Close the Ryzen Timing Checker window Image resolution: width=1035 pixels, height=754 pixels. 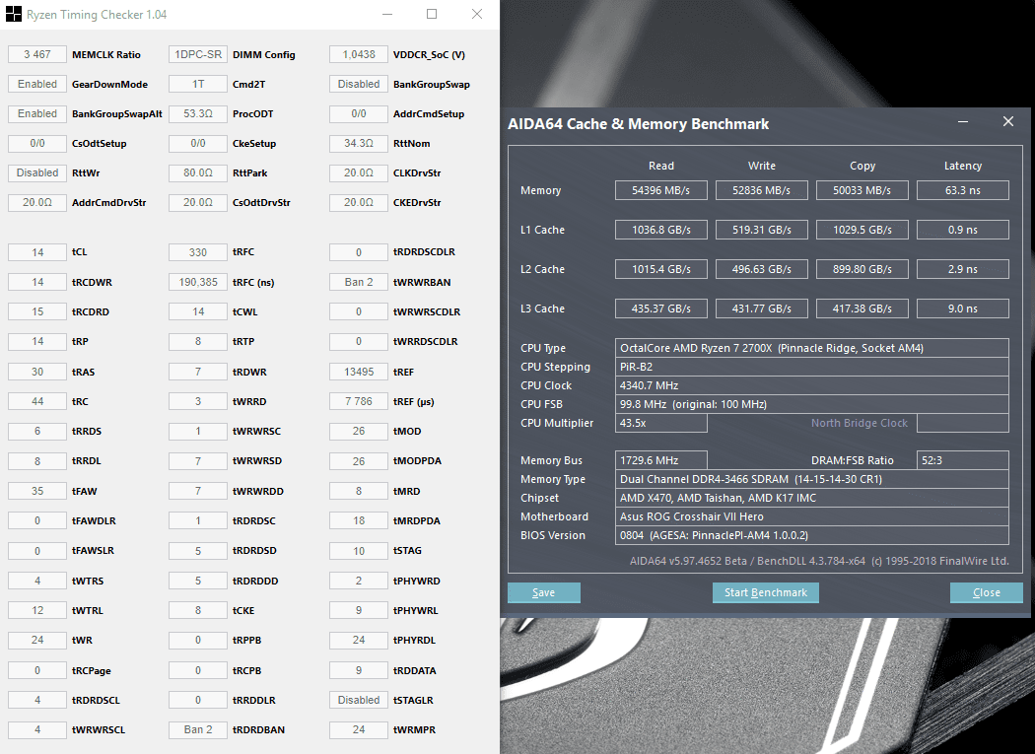476,14
